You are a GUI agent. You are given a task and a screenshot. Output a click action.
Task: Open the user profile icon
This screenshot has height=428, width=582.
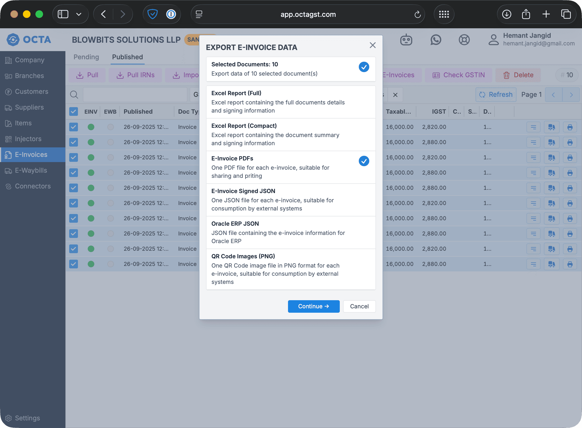click(493, 40)
